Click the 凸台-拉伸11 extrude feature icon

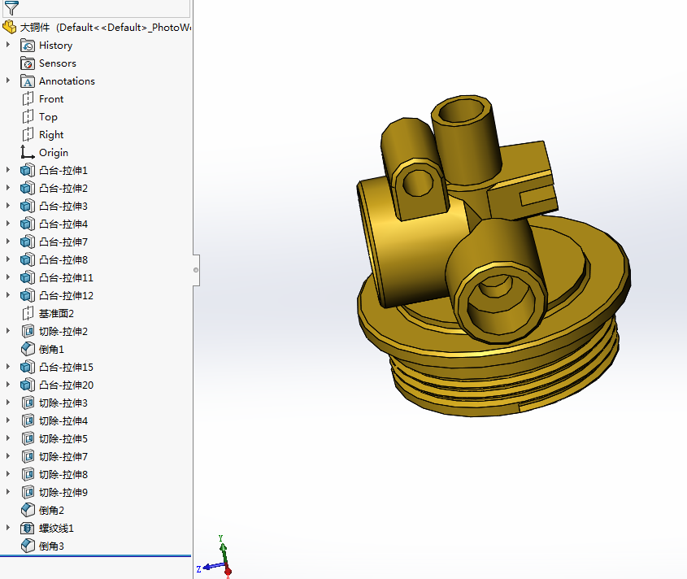pos(28,278)
